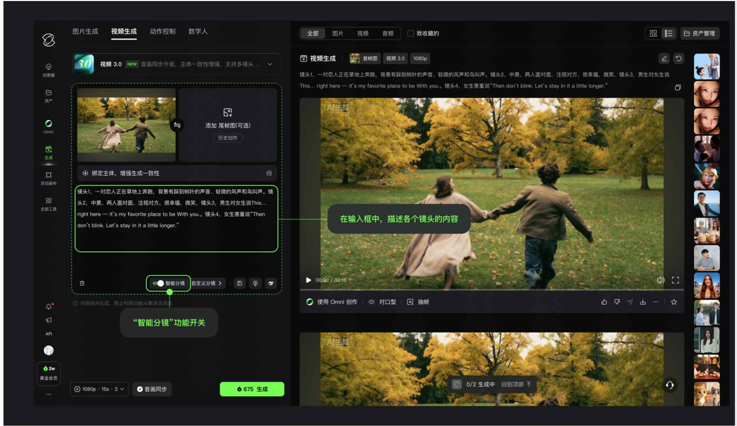Toggle the 音画同步 option
Screen dimensions: 737x426
[152, 389]
